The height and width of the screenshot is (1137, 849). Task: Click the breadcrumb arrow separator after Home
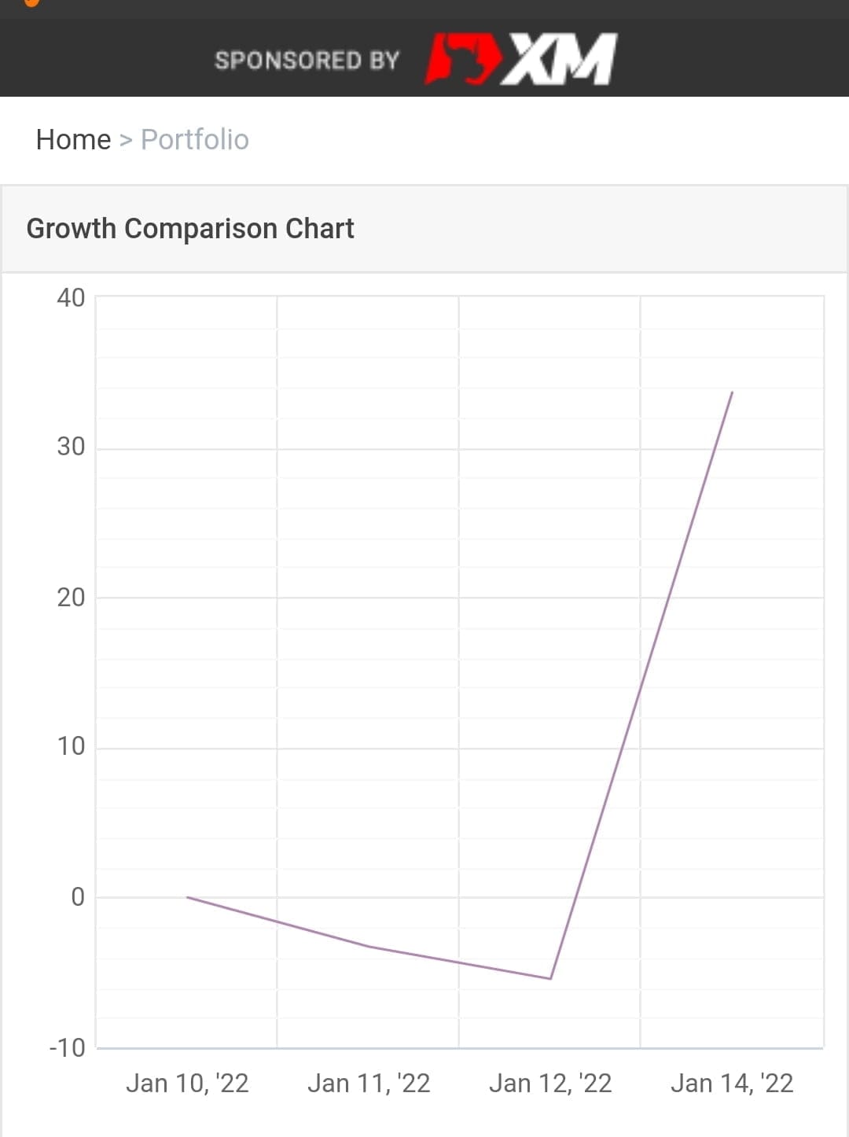126,141
